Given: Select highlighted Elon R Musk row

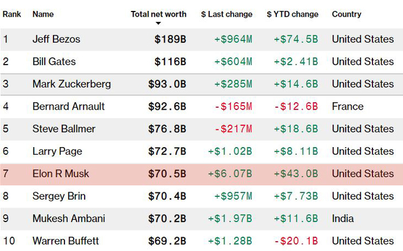Looking at the screenshot, I should (x=201, y=174).
